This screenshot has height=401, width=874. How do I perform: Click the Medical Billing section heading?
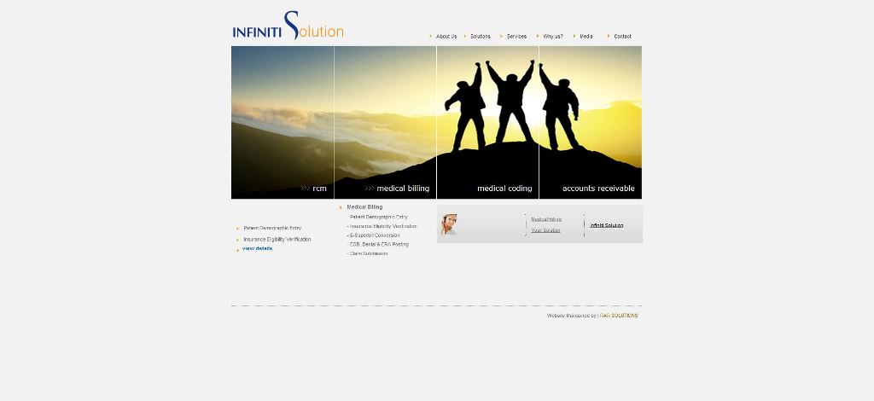pos(364,207)
